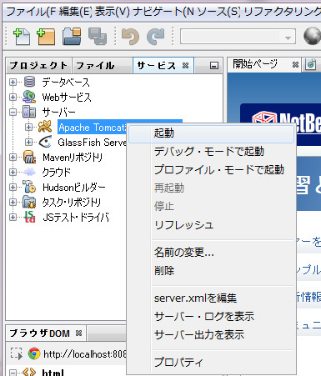This screenshot has height=376, width=321.
Task: Click the GlassFish Server fish icon
Action: coord(45,142)
